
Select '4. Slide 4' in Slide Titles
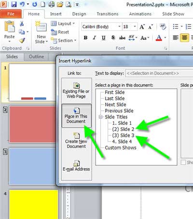coord(122,142)
